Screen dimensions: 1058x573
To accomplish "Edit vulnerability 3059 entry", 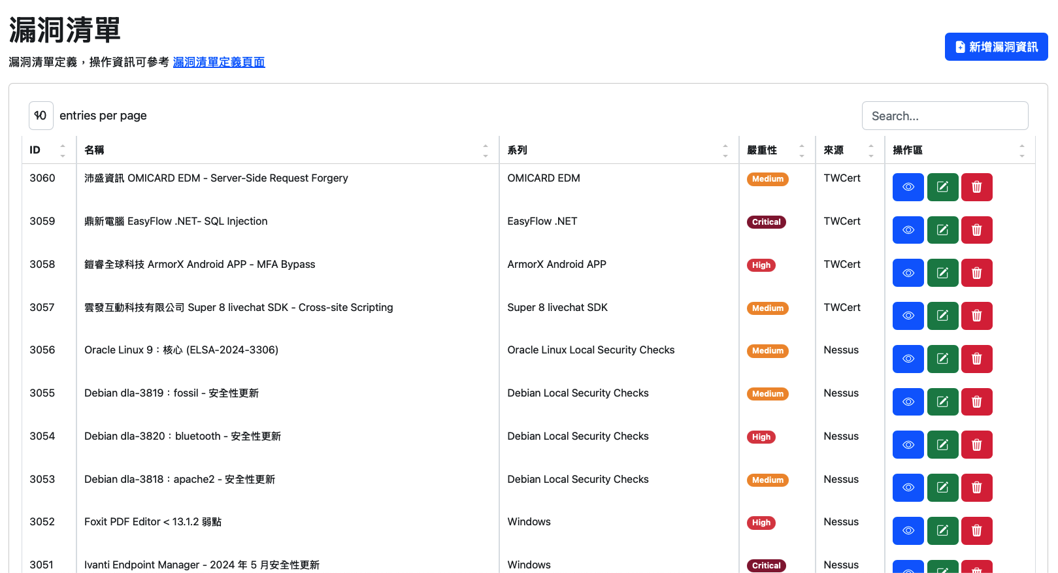I will pyautogui.click(x=942, y=230).
